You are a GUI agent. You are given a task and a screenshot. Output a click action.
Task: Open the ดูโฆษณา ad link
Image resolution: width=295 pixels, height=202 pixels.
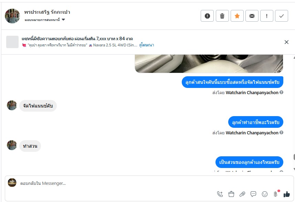click(x=147, y=45)
